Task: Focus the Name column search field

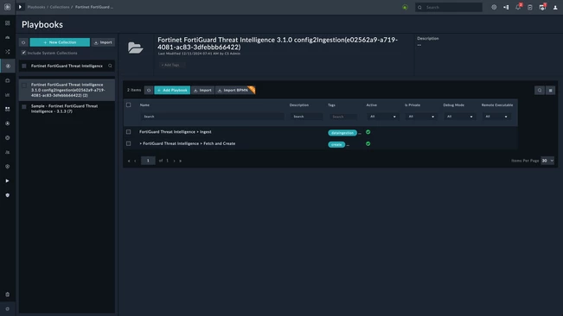Action: click(x=212, y=117)
